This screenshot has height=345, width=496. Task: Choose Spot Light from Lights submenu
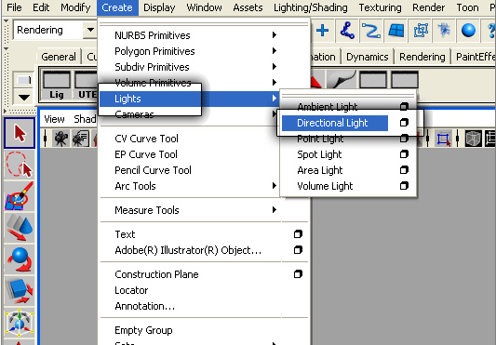click(319, 154)
